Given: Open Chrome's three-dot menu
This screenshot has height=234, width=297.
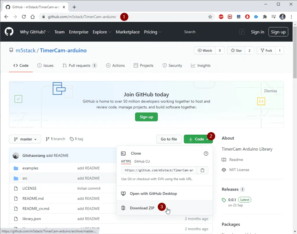Looking at the screenshot, I should click(291, 17).
